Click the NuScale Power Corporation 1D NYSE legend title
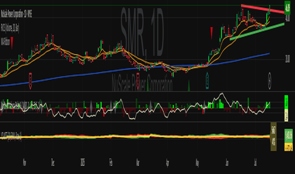Viewport: 295px width, 174px height. (16, 14)
